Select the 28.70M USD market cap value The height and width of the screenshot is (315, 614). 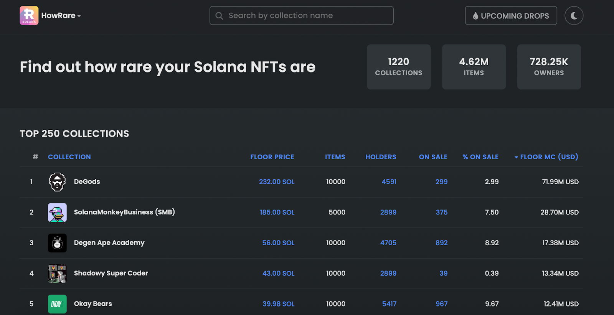560,212
